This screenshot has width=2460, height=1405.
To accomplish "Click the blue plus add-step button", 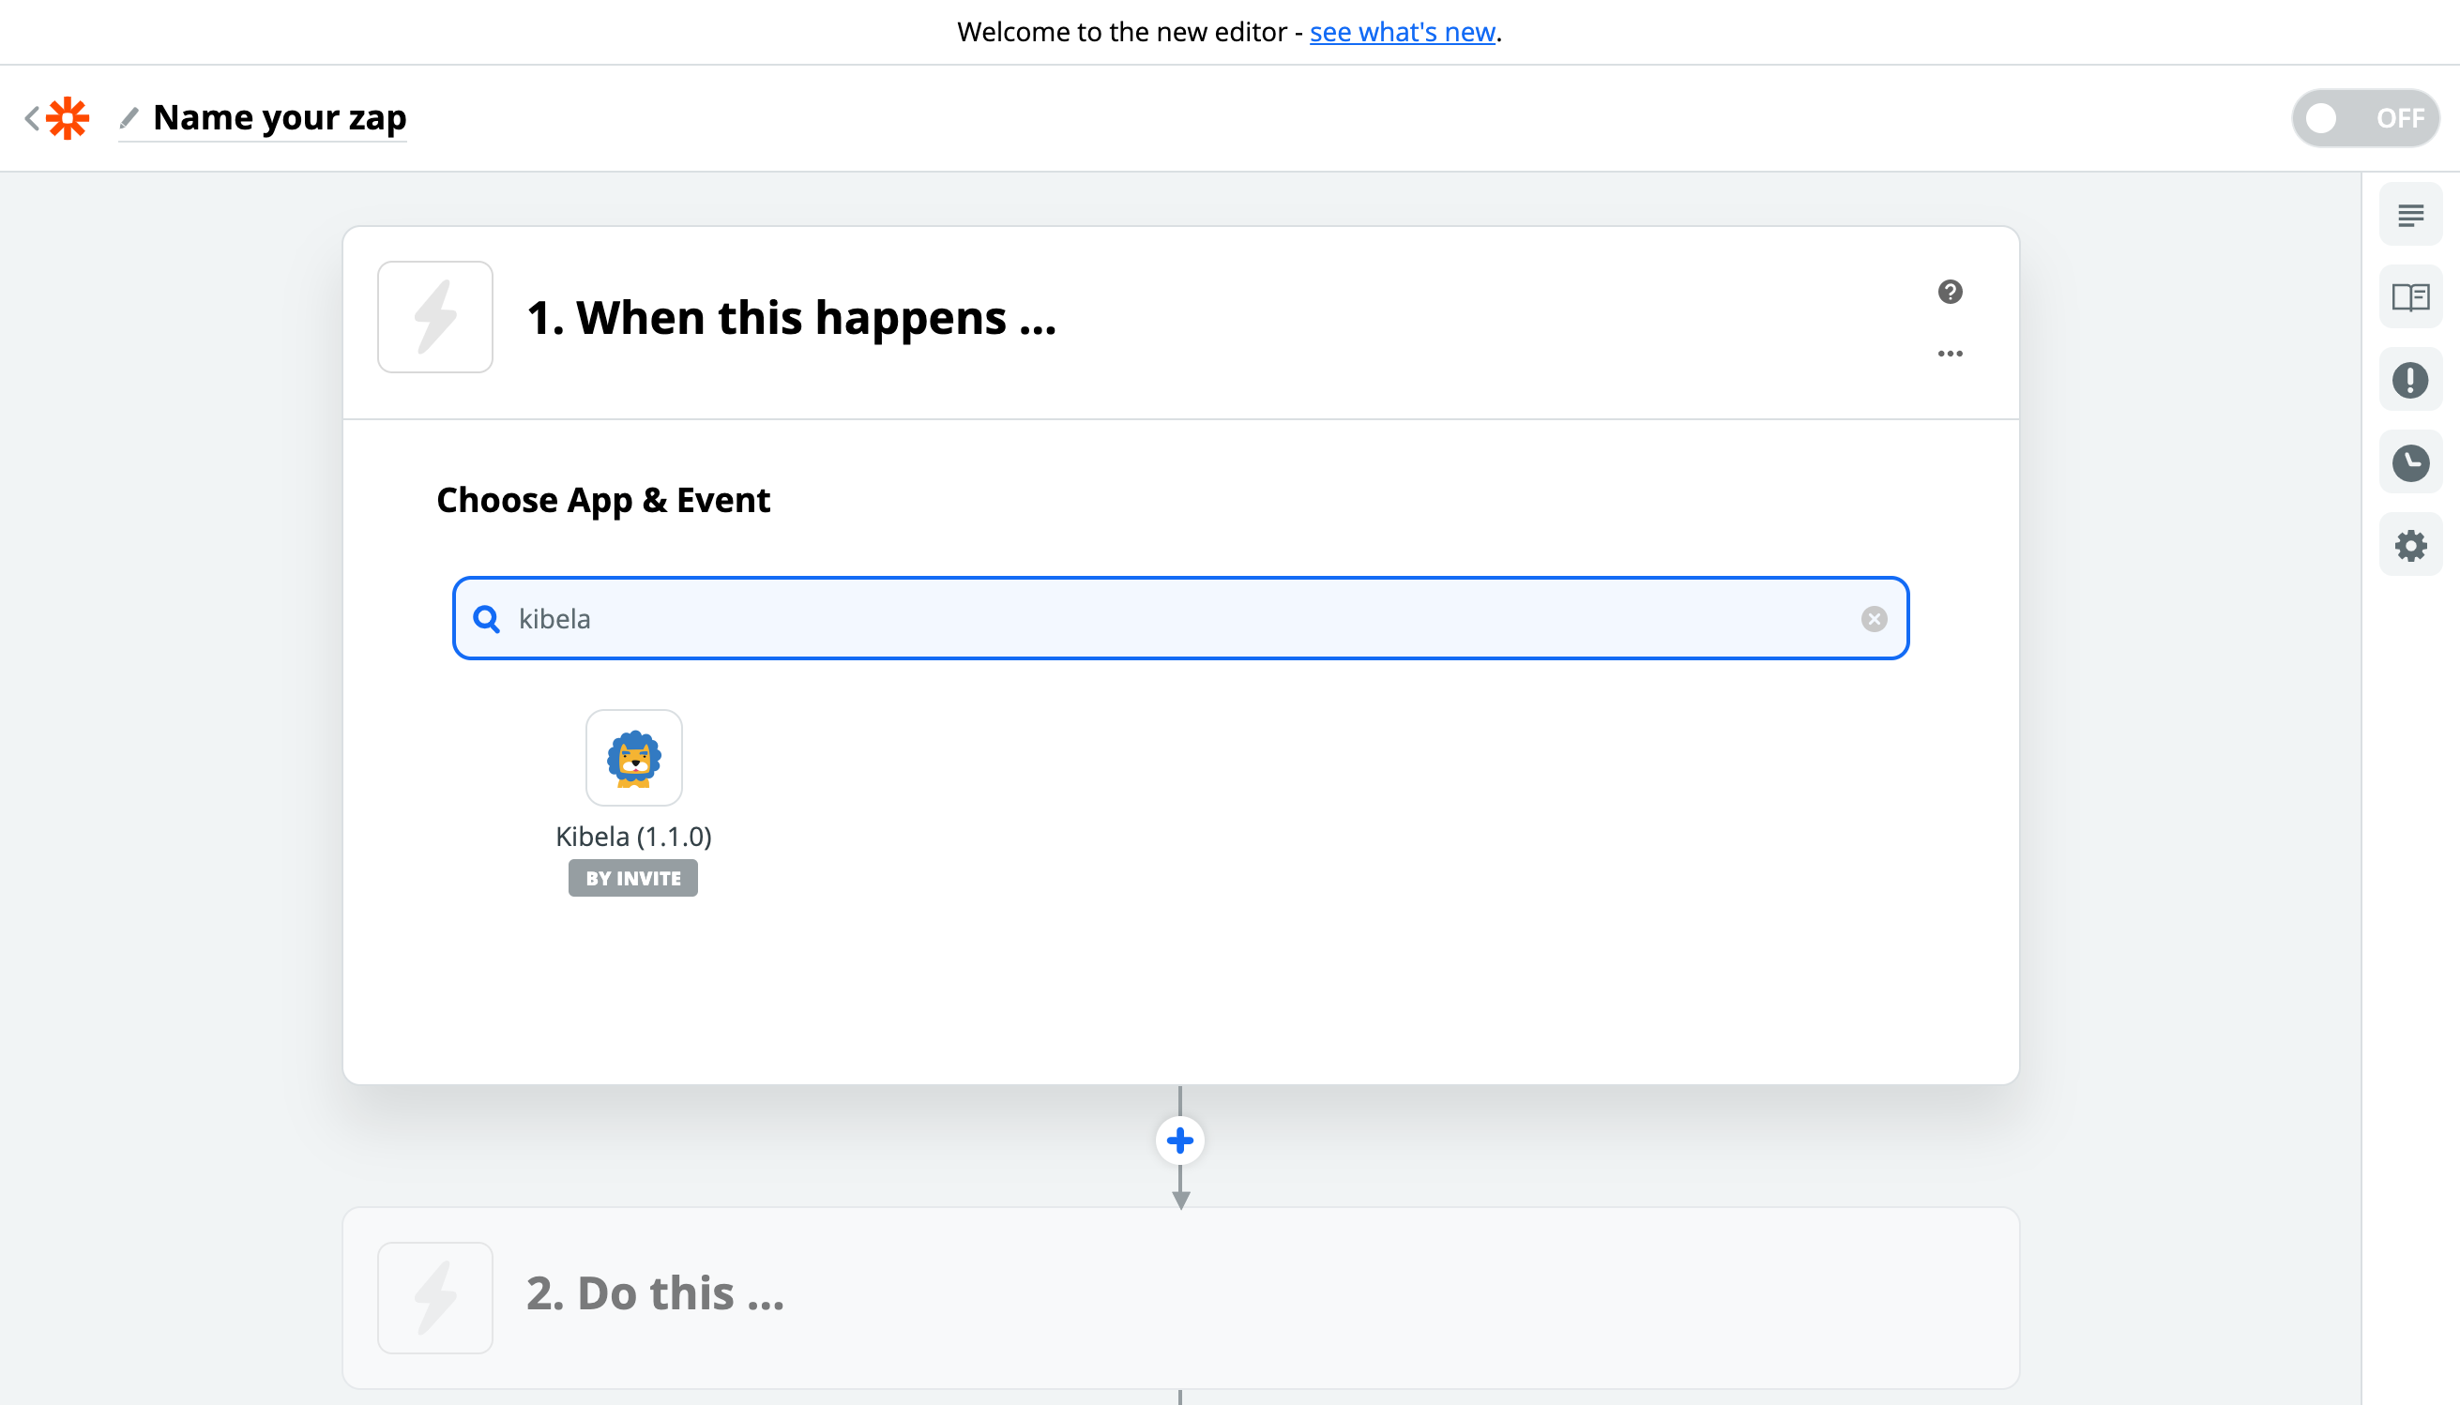I will click(x=1179, y=1141).
